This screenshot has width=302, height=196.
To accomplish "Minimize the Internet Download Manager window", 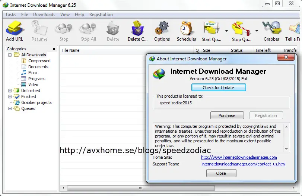I will [x=267, y=4].
